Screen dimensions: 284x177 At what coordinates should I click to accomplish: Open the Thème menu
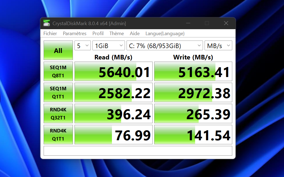[x=117, y=34]
